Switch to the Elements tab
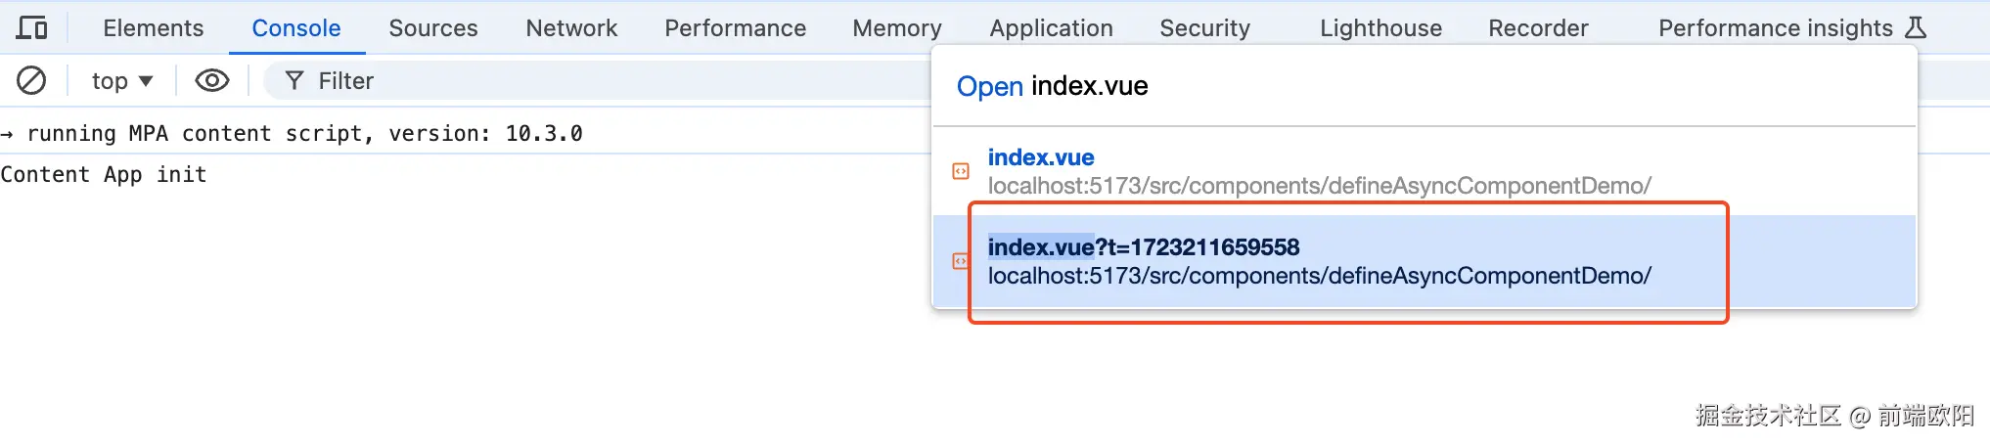Screen dimensions: 1990x444 (x=154, y=28)
